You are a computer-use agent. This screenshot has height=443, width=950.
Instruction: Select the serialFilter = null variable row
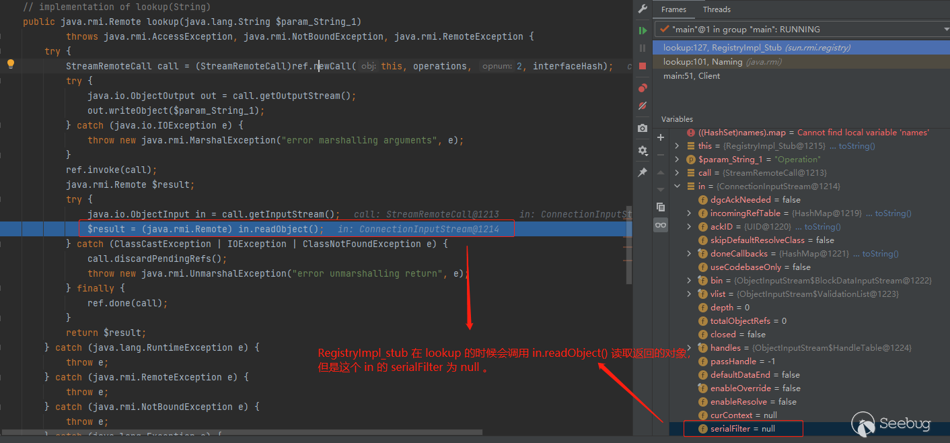click(x=743, y=429)
